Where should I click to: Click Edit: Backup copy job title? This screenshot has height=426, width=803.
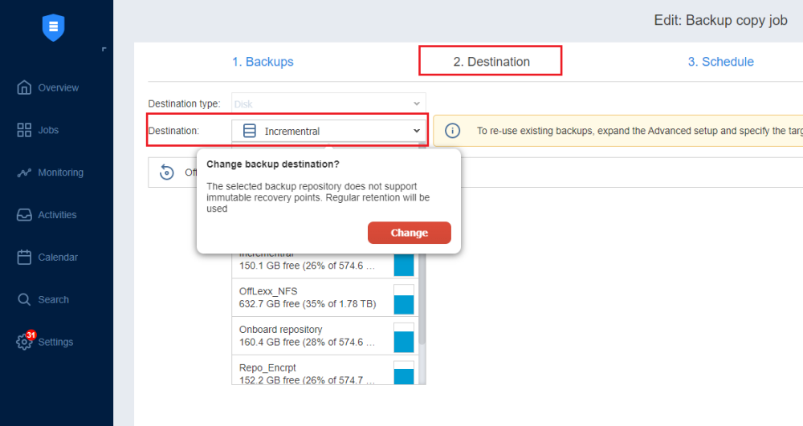coord(720,20)
